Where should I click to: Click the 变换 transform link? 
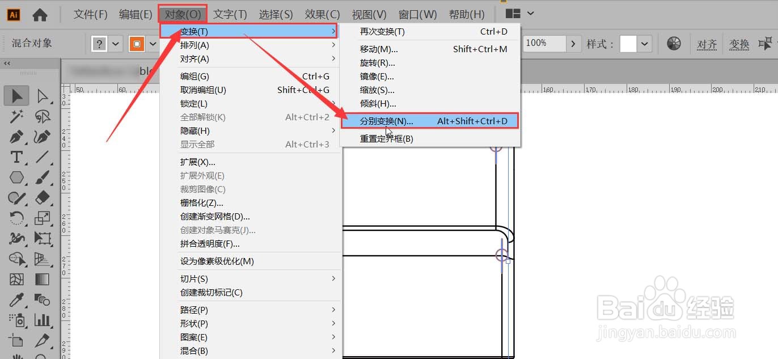click(x=739, y=43)
